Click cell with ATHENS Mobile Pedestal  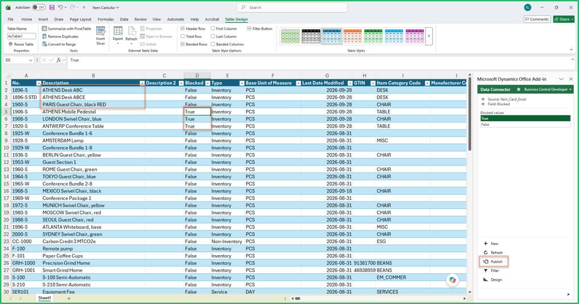(93, 112)
